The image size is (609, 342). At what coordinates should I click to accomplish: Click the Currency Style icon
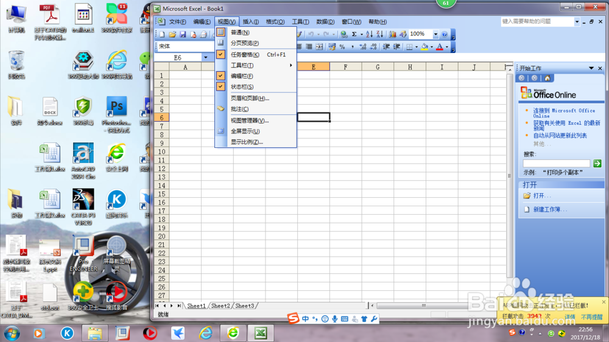[x=332, y=47]
